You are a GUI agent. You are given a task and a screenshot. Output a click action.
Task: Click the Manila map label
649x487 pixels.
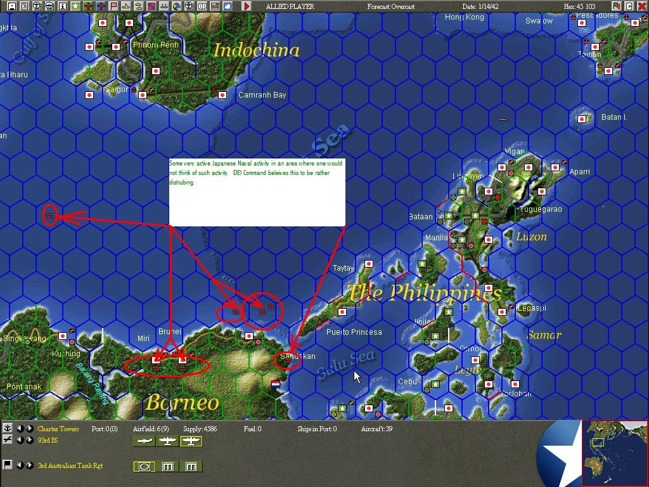[436, 238]
